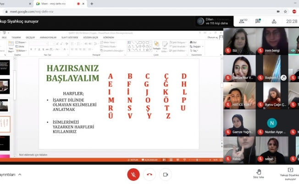Open the meeting chat panel
The width and height of the screenshot is (299, 184).
pos(258,21)
